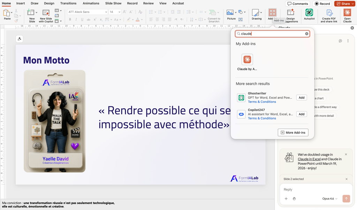Screen dimensions: 357x210
Task: Click Add button for Copilot247
Action: [x=302, y=114]
